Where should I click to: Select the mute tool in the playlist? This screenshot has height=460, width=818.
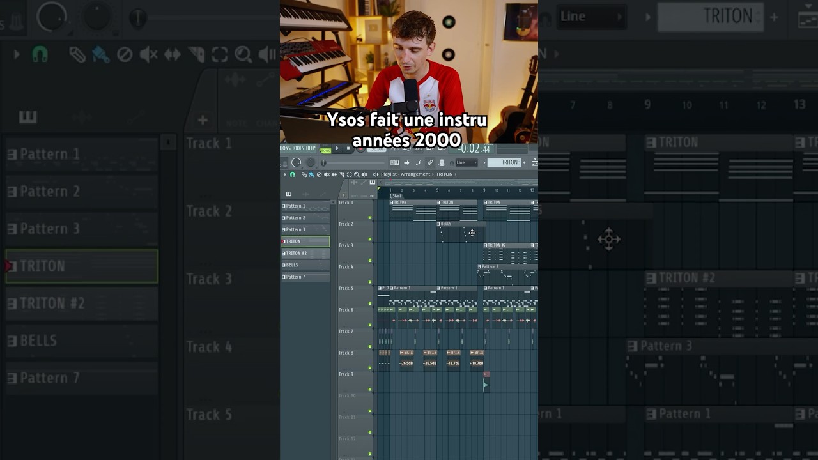(327, 174)
